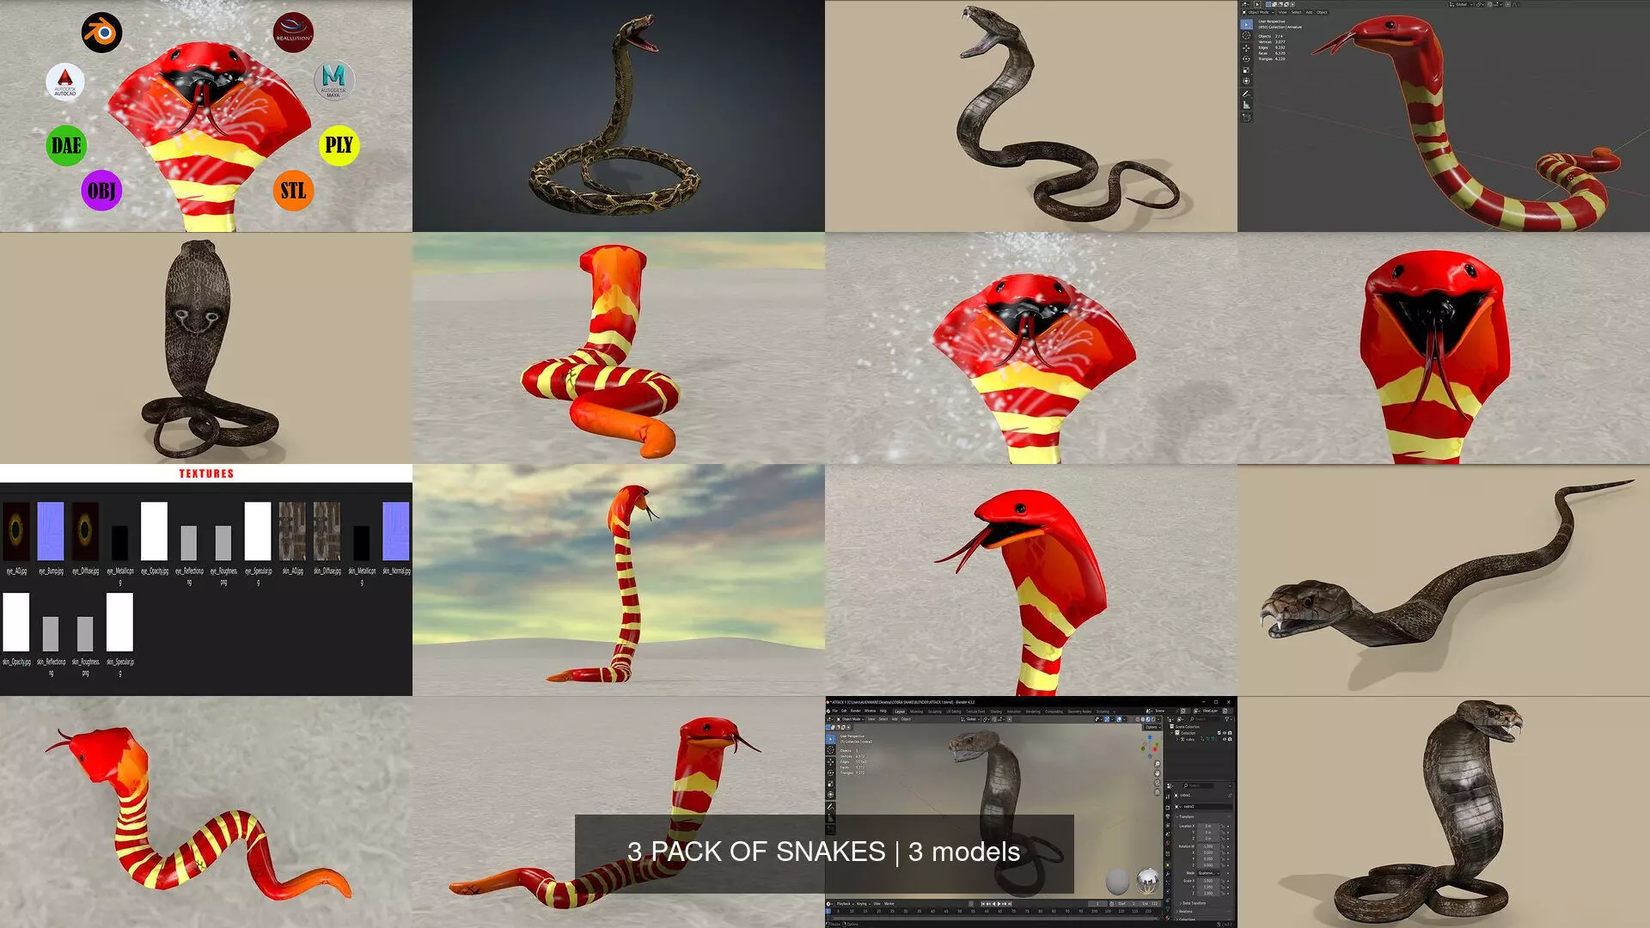Click the camera view icon in the cobra viewport

[1157, 783]
